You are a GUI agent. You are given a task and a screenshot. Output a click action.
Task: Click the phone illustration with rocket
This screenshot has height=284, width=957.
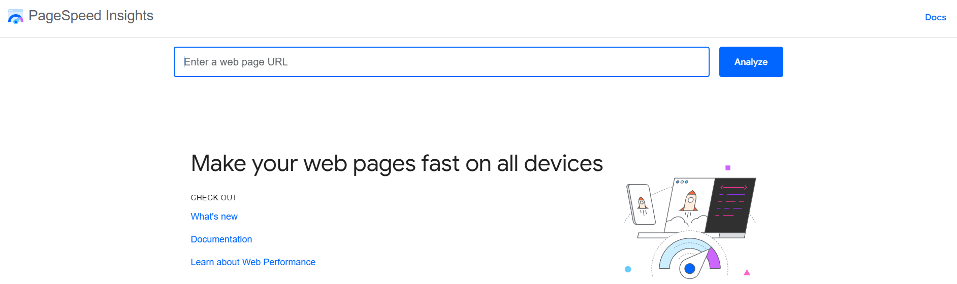coord(641,204)
